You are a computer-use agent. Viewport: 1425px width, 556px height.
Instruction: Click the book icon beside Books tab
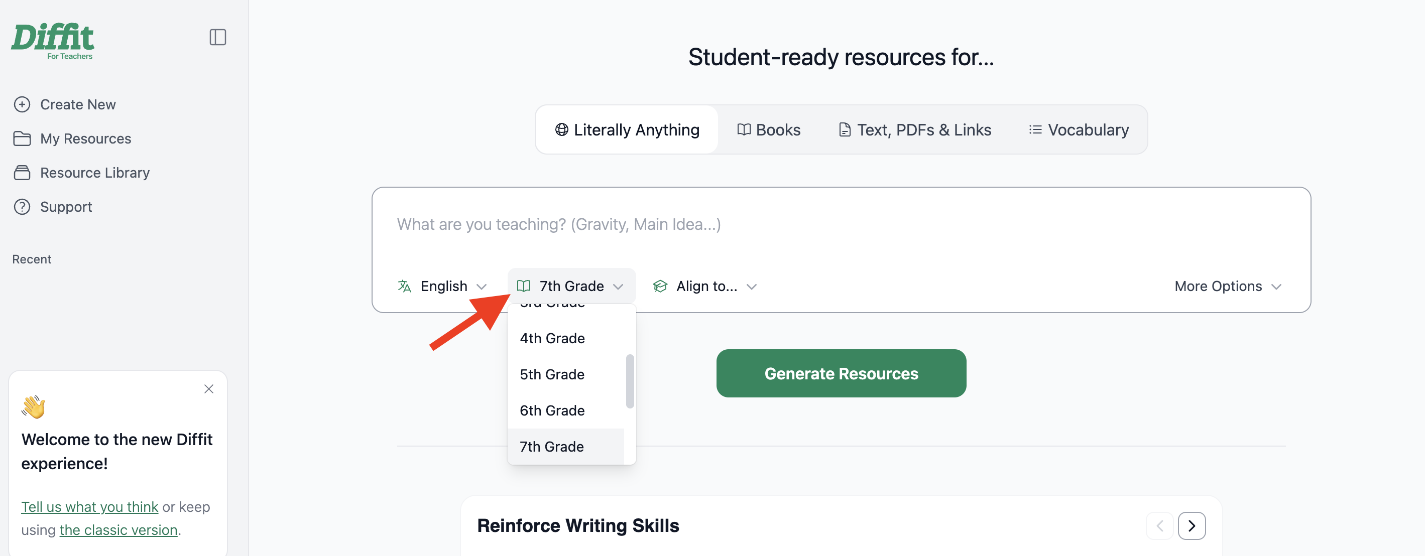click(744, 130)
